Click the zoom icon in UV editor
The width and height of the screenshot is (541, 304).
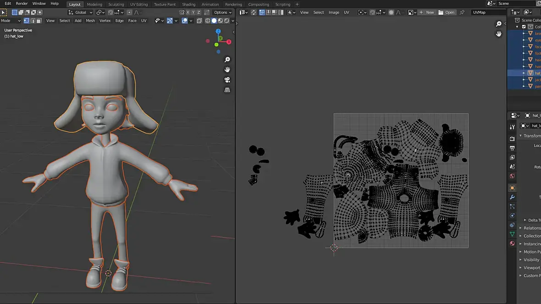(x=499, y=24)
